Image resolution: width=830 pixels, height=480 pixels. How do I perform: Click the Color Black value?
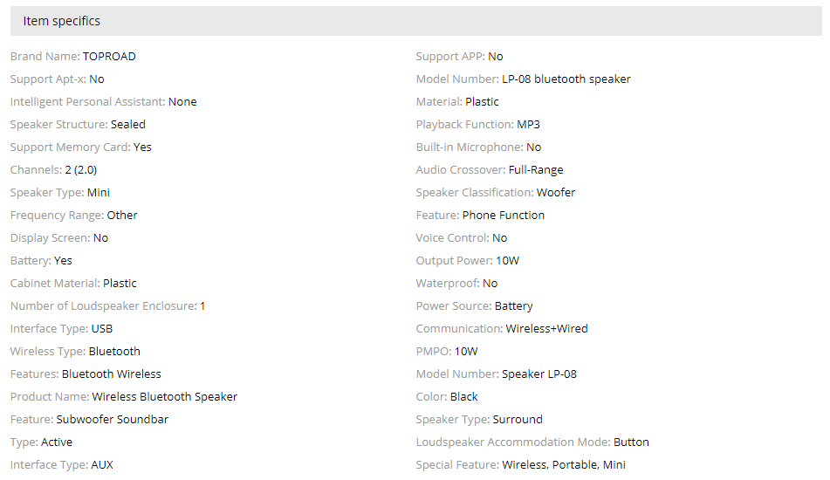[x=464, y=397]
